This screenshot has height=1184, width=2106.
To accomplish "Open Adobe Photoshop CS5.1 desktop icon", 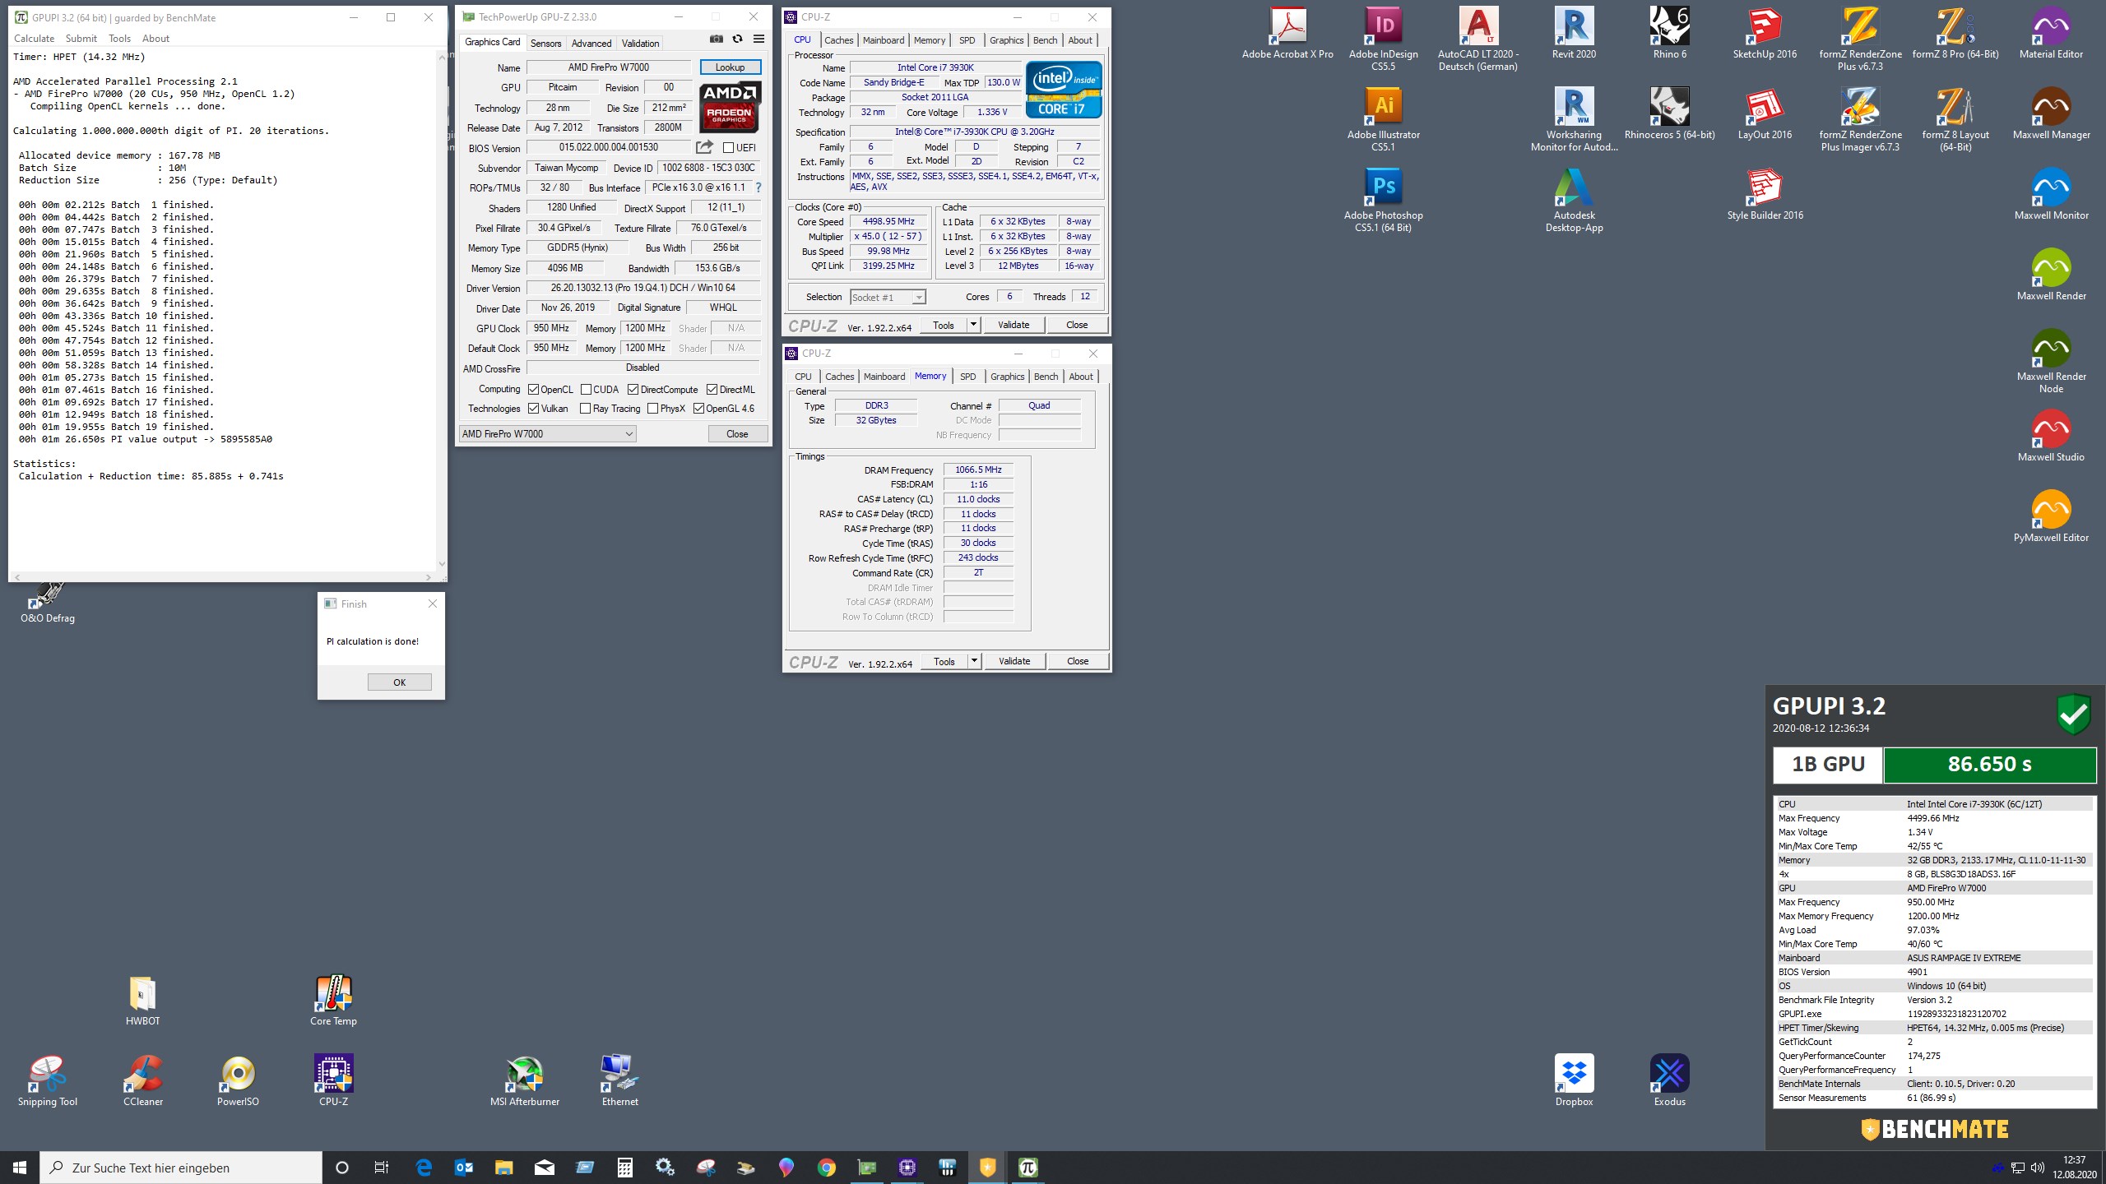I will click(x=1383, y=200).
